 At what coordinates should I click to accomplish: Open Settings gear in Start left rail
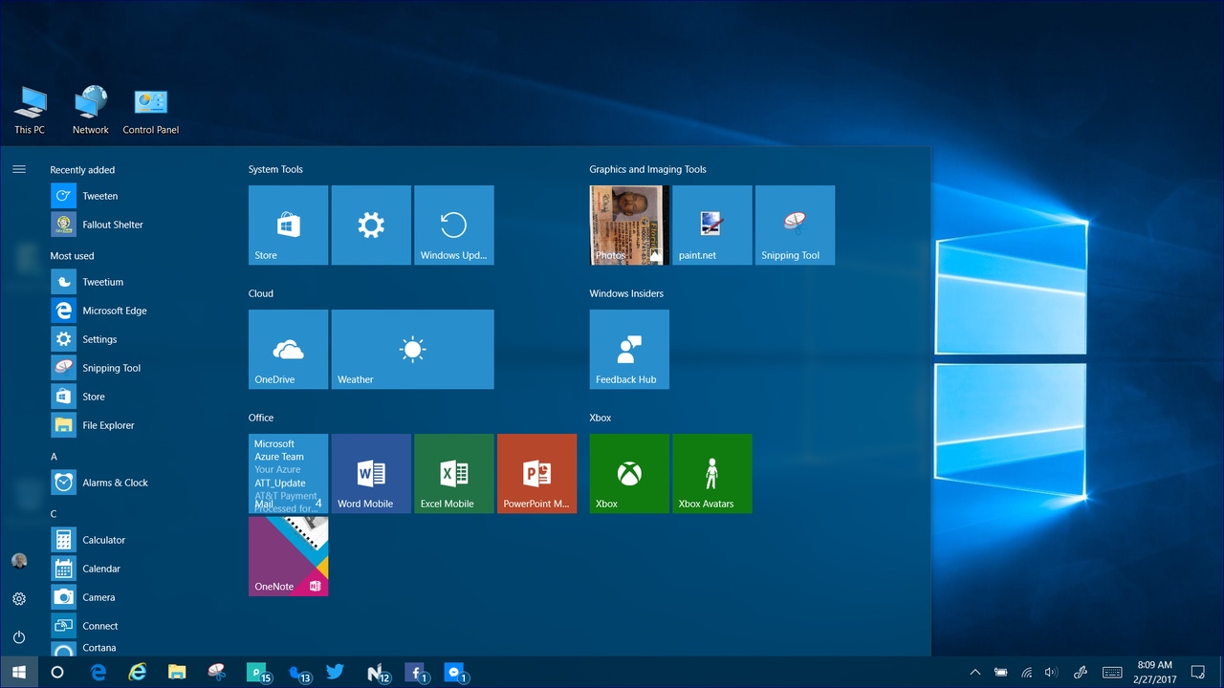coord(19,599)
